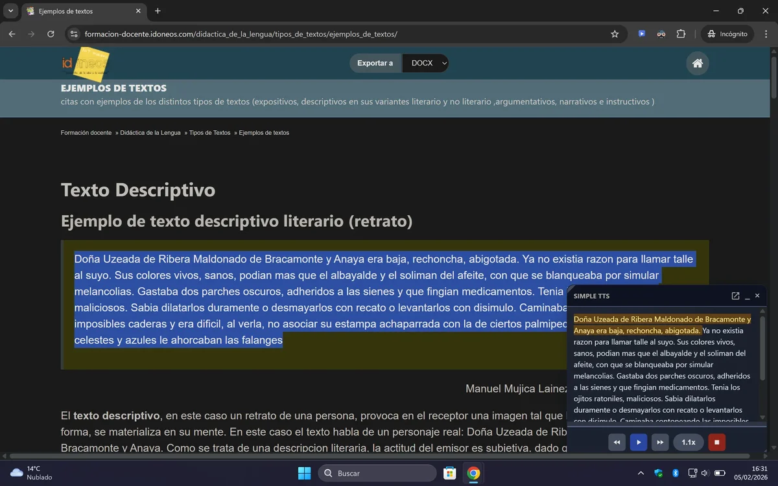Open Simple TTS in a new window
Viewport: 778px width, 486px height.
(x=735, y=295)
